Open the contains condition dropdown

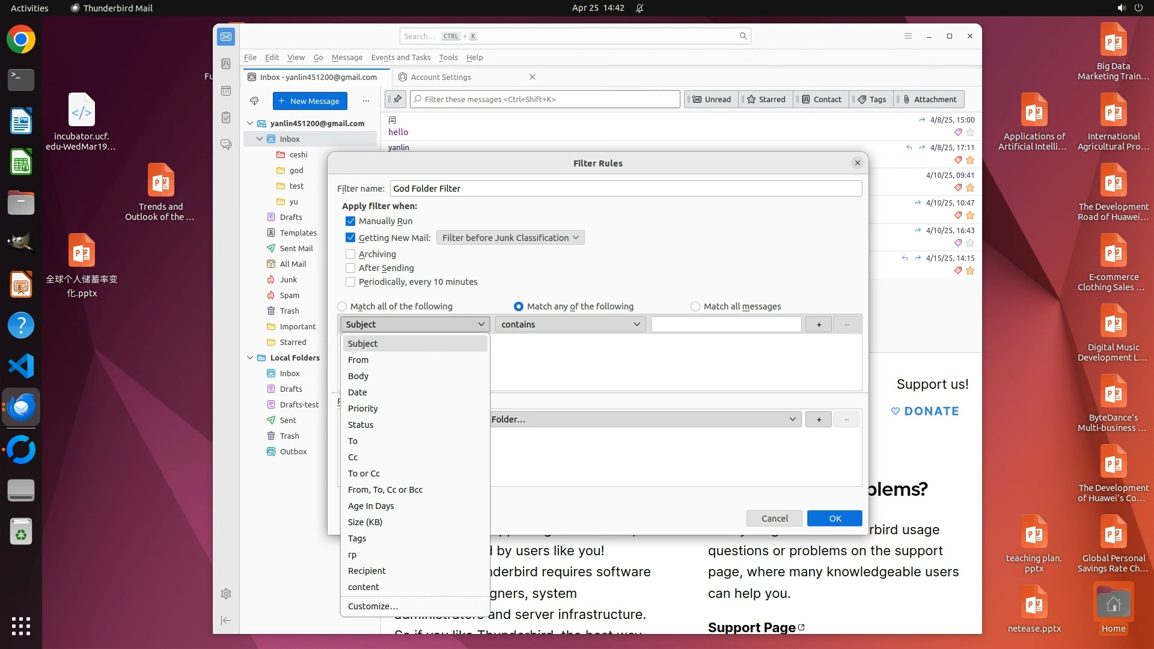pos(570,324)
